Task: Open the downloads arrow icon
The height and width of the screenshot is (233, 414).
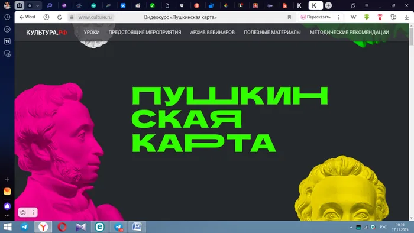Action: coord(407,17)
